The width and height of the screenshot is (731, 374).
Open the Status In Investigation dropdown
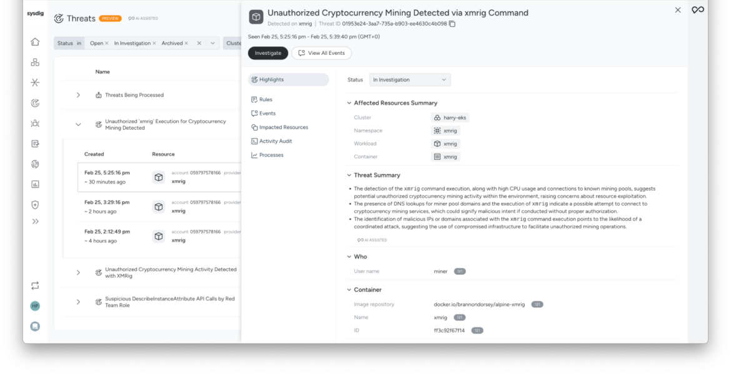410,80
